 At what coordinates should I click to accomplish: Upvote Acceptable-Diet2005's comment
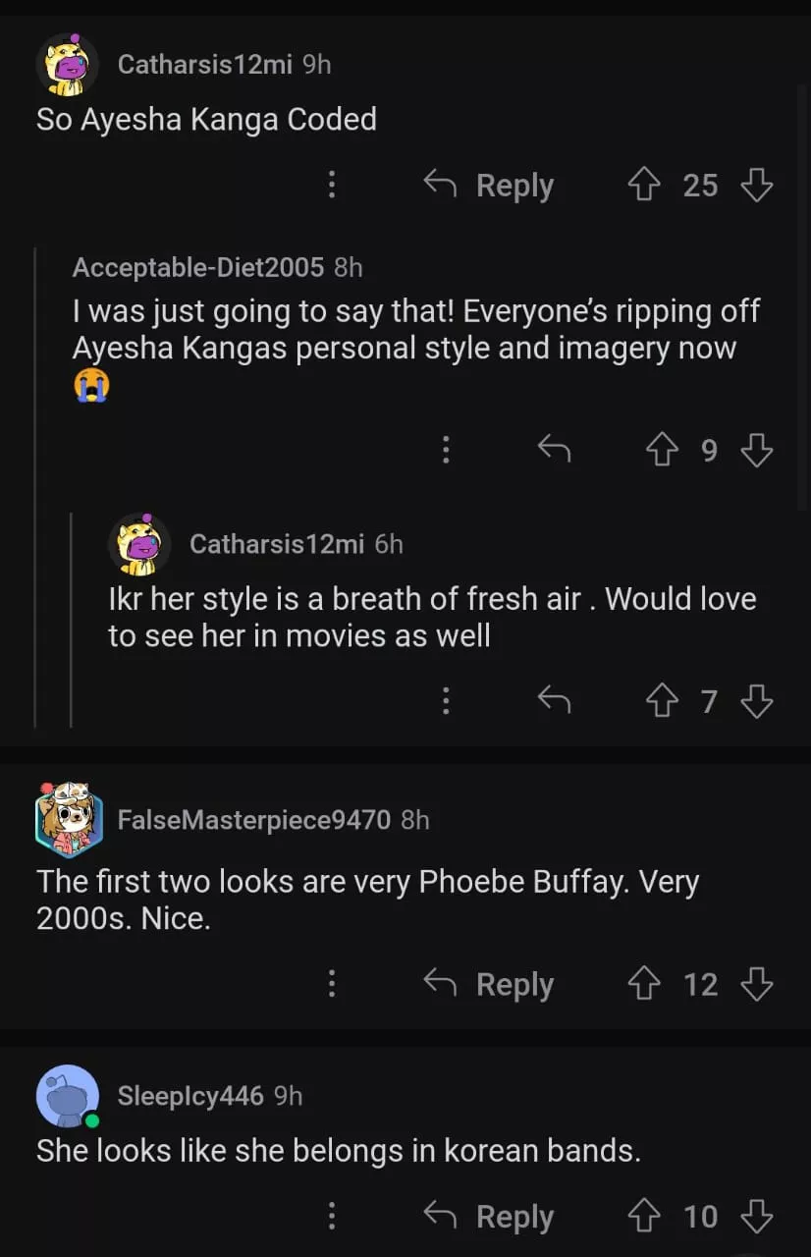(x=663, y=450)
